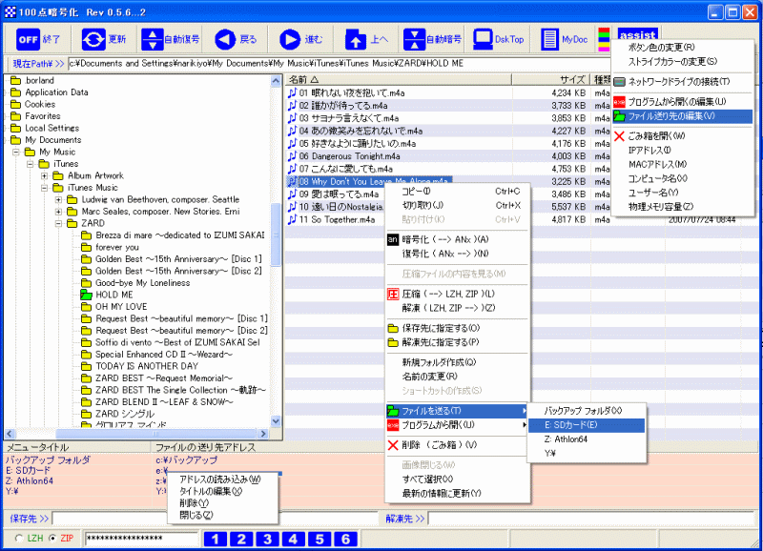Refresh the view with the 更新 button
763x551 pixels.
coord(104,39)
